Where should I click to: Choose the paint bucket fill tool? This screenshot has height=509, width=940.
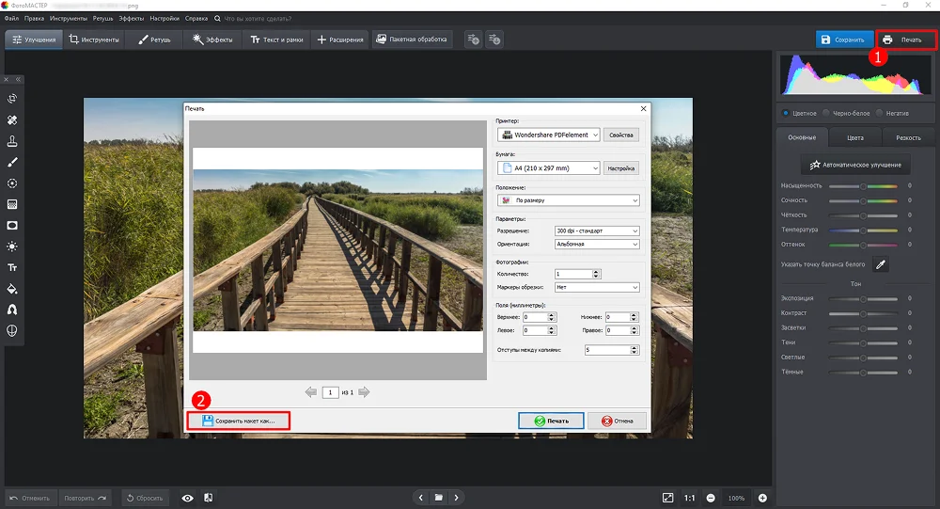(x=12, y=289)
